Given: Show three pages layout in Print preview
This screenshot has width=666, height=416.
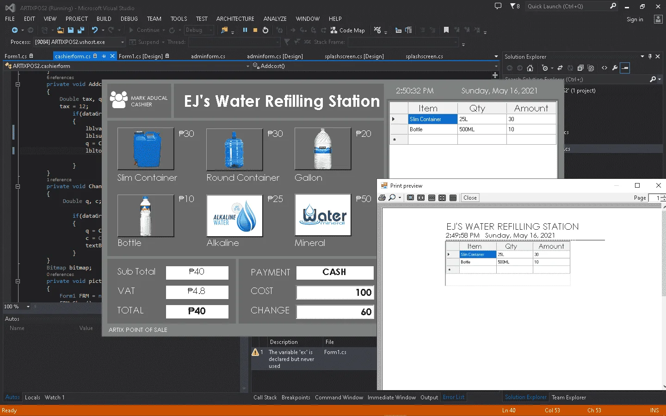Looking at the screenshot, I should [432, 198].
